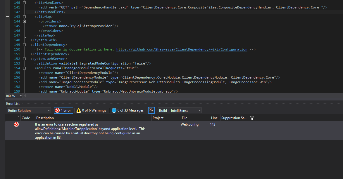Sort errors by the Description column header
This screenshot has width=343, height=179.
point(45,118)
